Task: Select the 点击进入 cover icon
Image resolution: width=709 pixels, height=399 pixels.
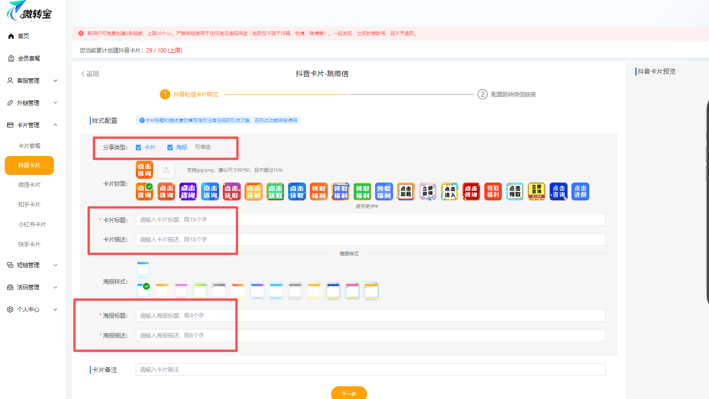Action: pos(449,191)
